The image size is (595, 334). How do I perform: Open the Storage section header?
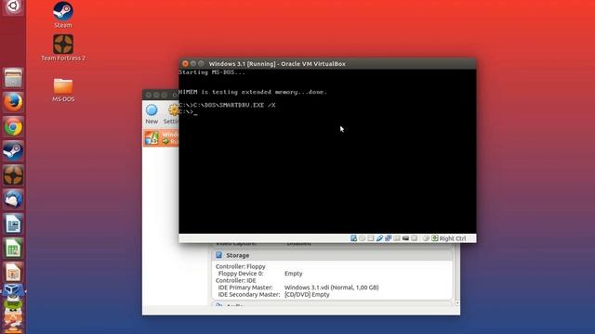(332, 255)
